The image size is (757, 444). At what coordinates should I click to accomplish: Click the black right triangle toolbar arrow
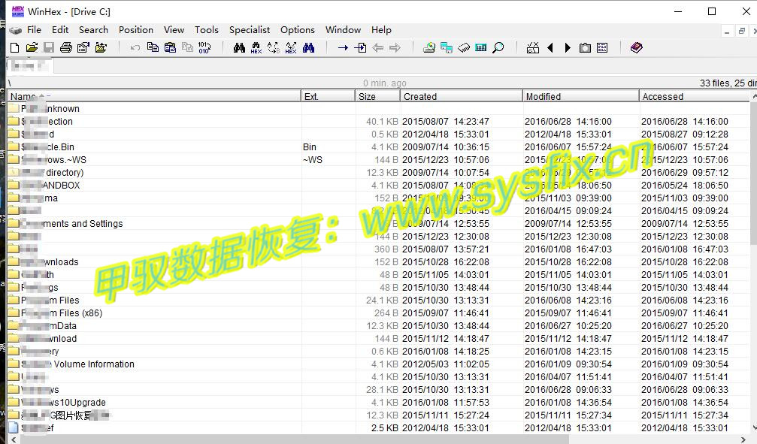(568, 47)
